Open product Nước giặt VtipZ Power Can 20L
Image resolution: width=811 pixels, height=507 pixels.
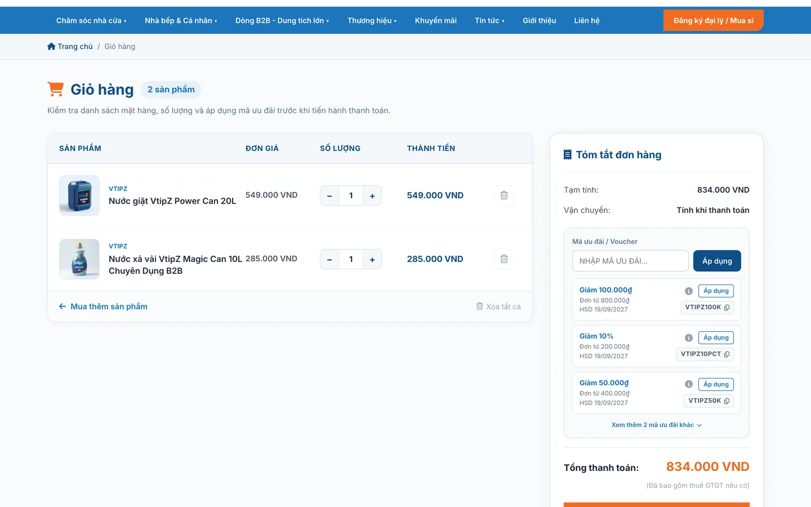172,201
